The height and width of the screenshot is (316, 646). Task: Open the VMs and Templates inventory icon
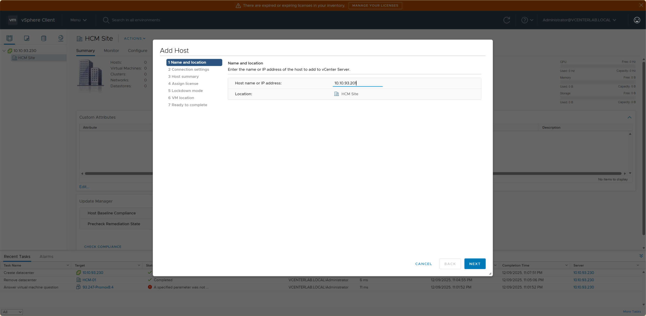tap(26, 38)
